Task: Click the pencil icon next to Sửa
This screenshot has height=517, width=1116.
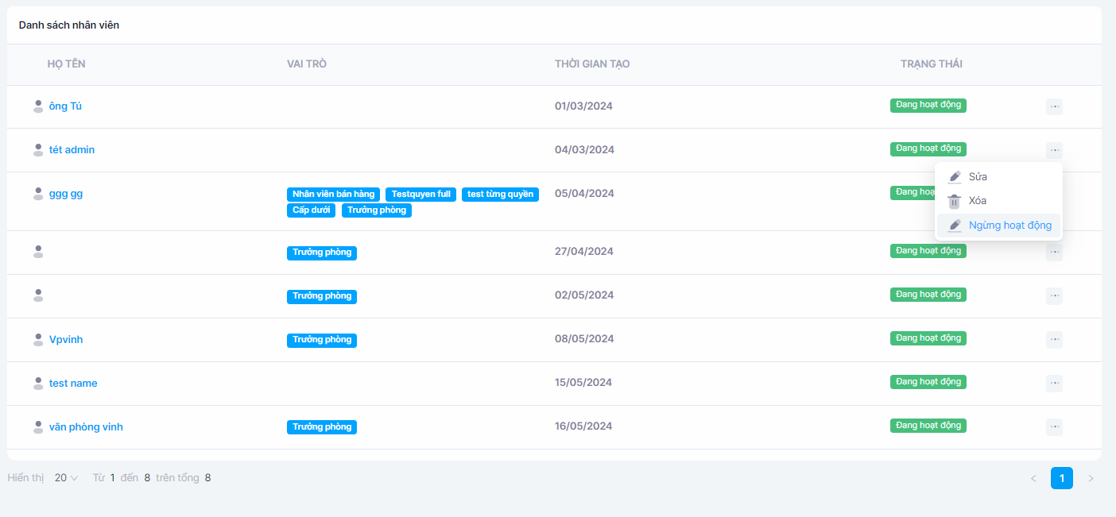Action: 955,177
